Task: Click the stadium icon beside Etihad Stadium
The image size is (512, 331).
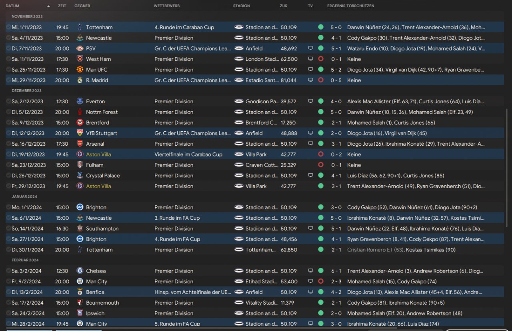Action: click(239, 281)
